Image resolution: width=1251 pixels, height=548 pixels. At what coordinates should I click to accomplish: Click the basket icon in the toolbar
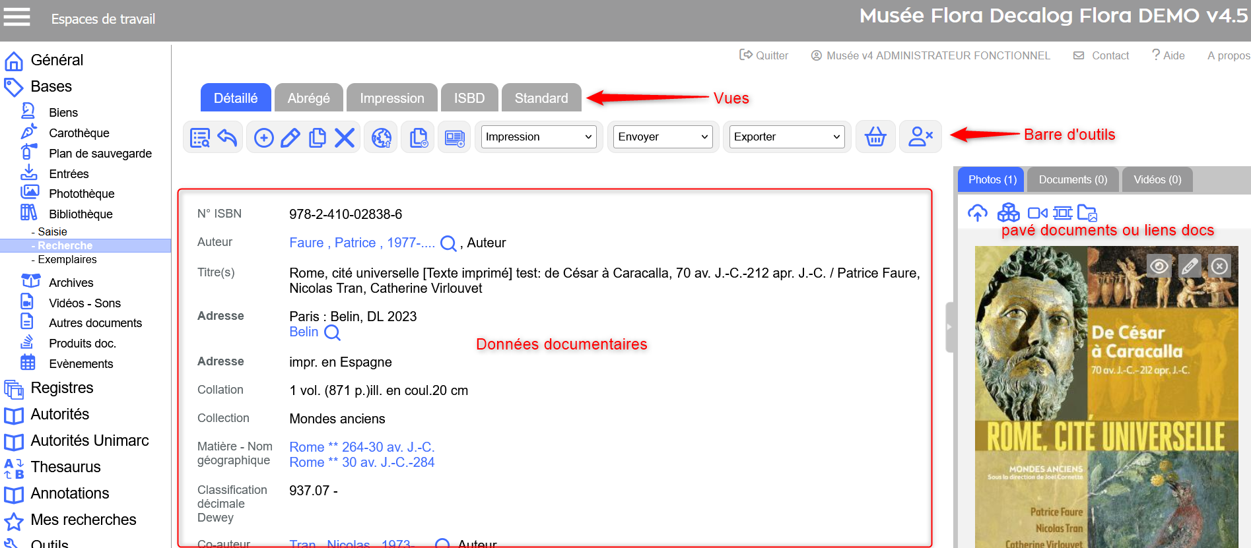[875, 137]
